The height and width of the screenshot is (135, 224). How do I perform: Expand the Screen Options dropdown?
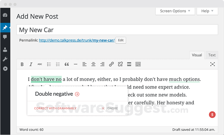(175, 11)
